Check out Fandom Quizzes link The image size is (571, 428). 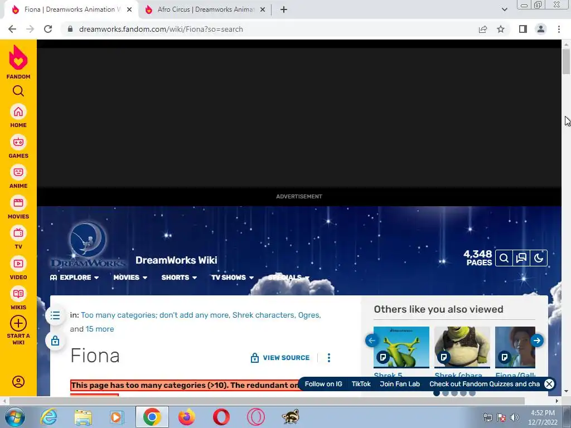tap(485, 384)
